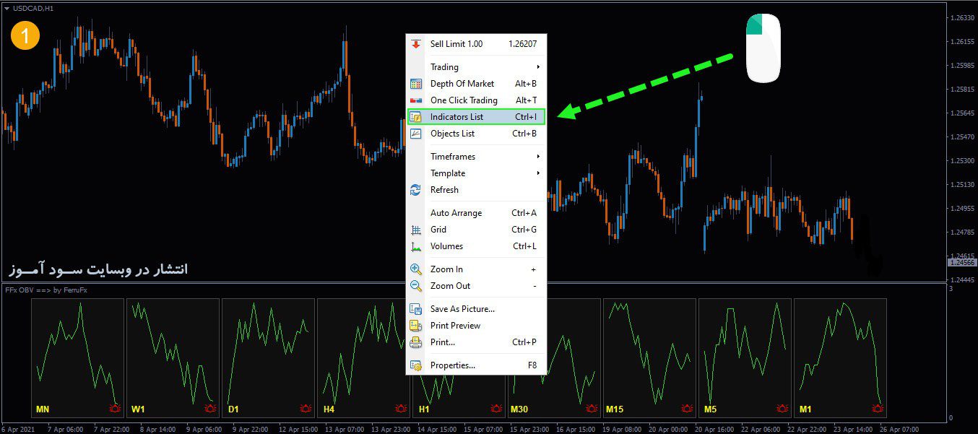
Task: Click the Zoom Out magnifier icon
Action: (415, 286)
